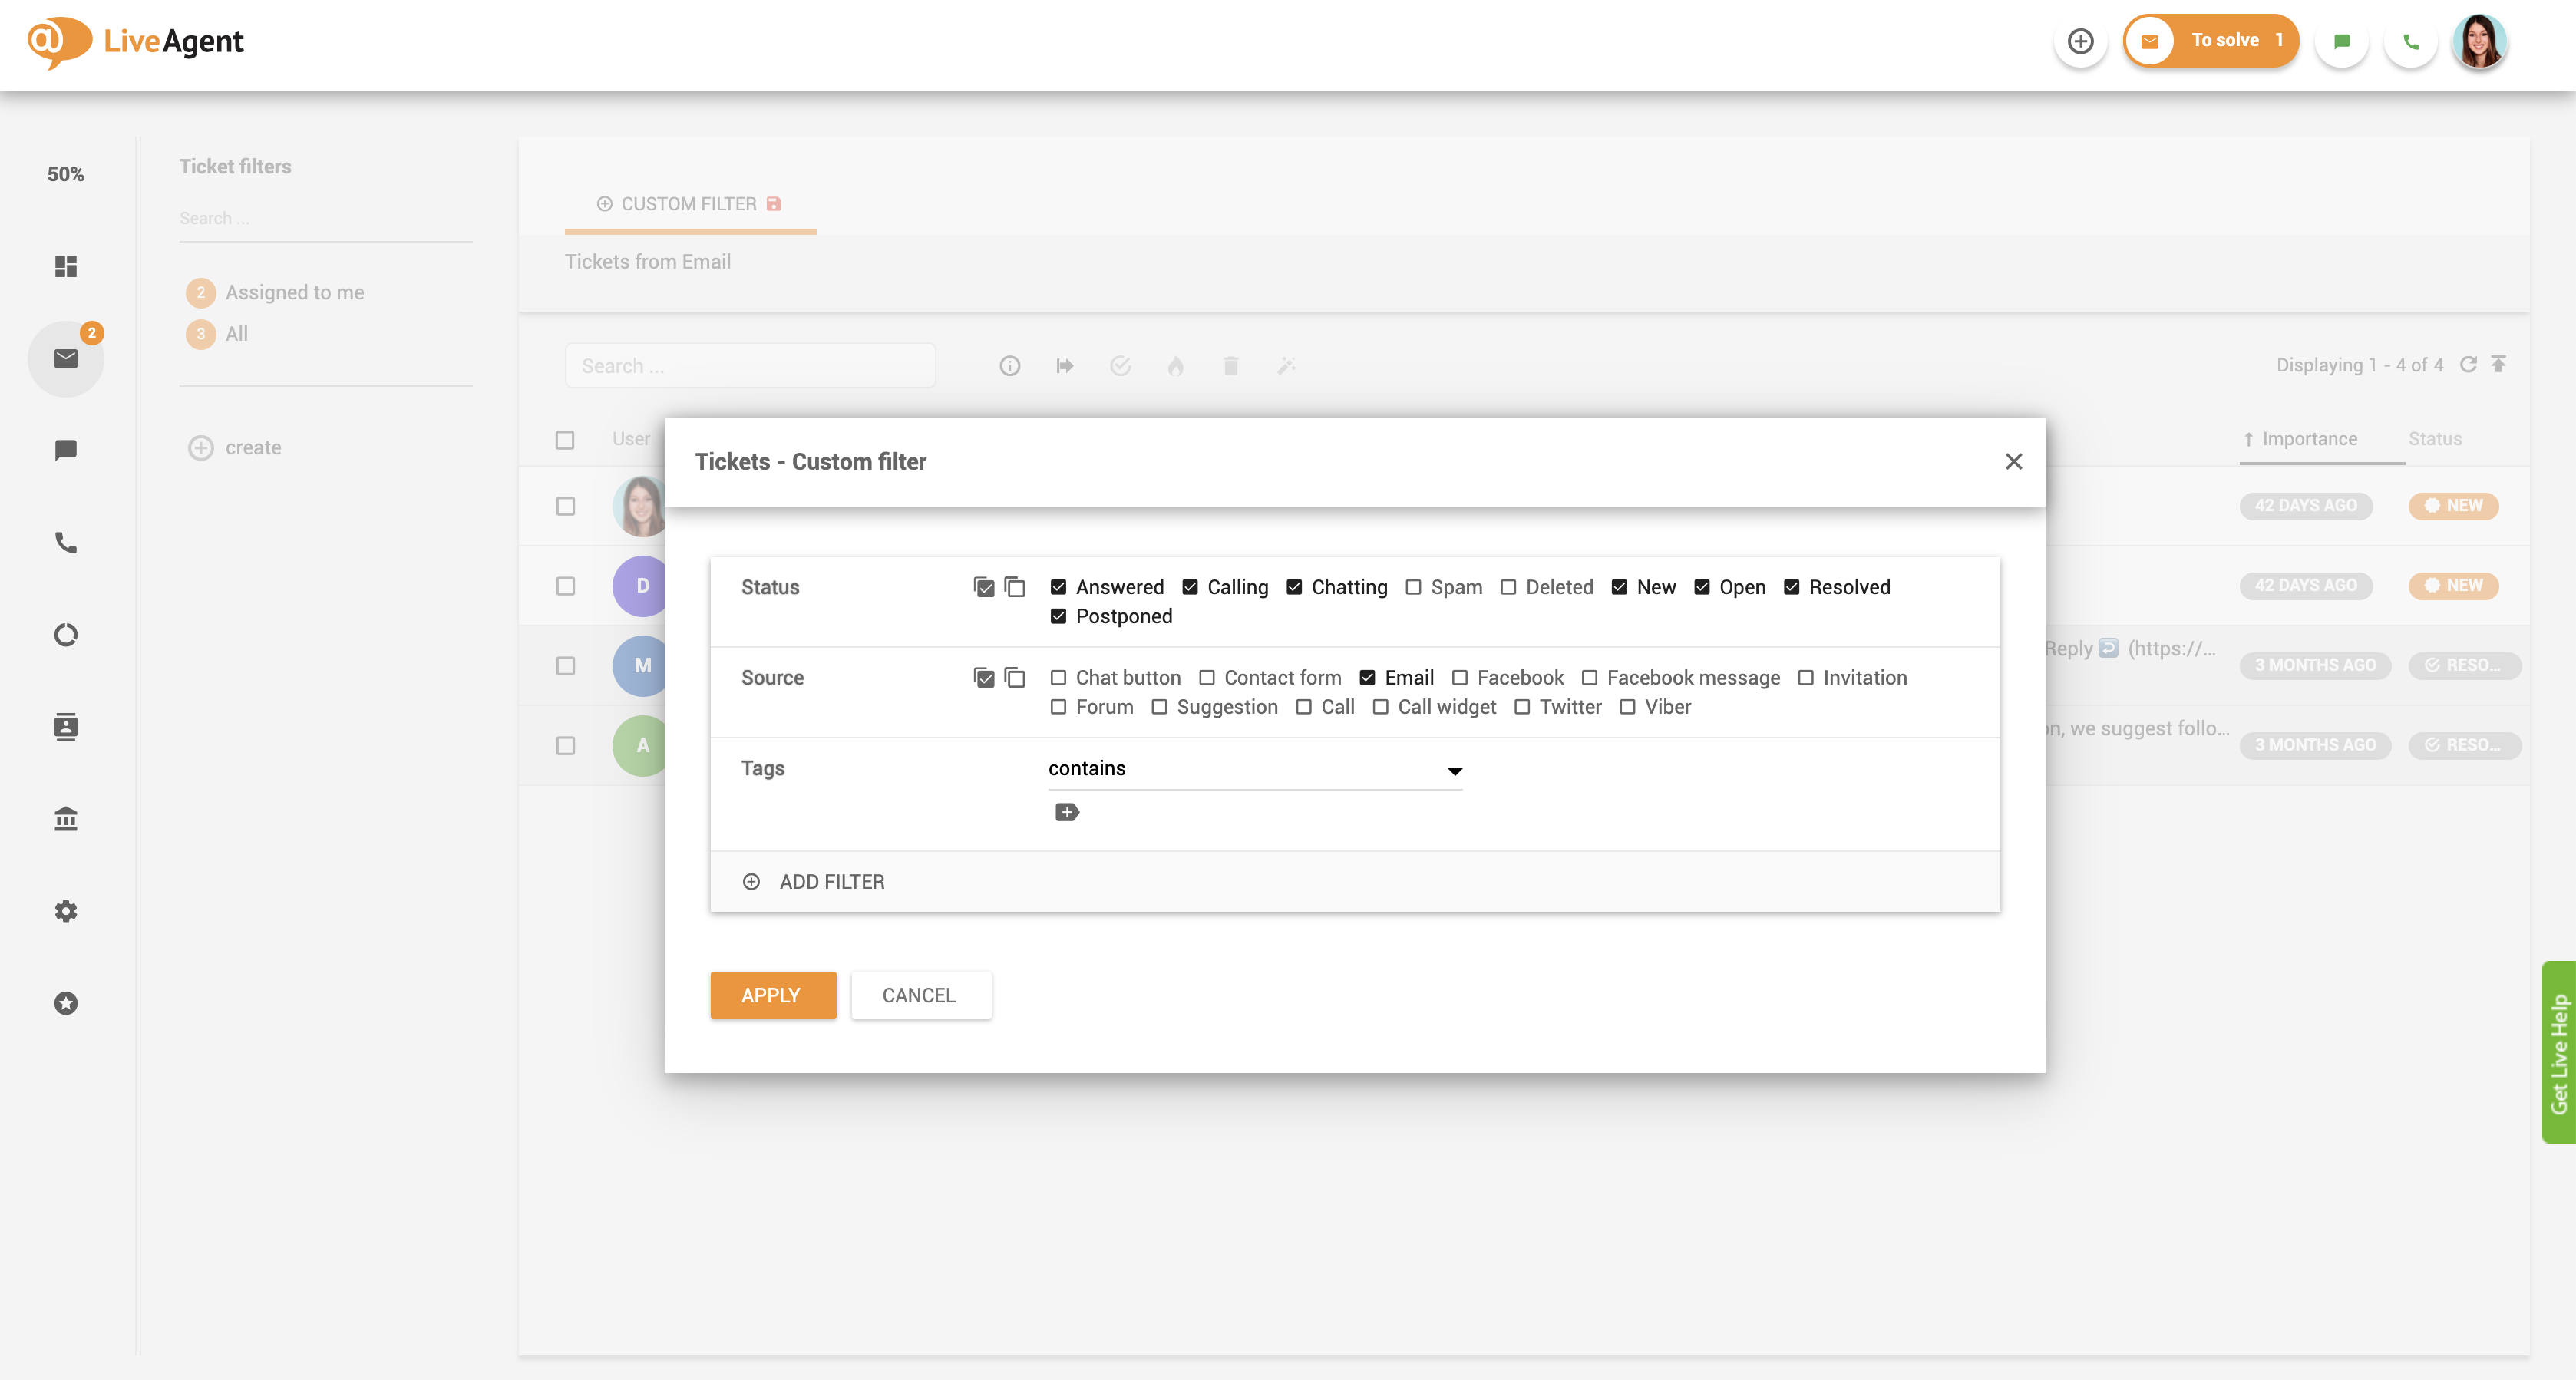Open Configuration gear in the sidebar
2576x1380 pixels.
click(x=66, y=911)
